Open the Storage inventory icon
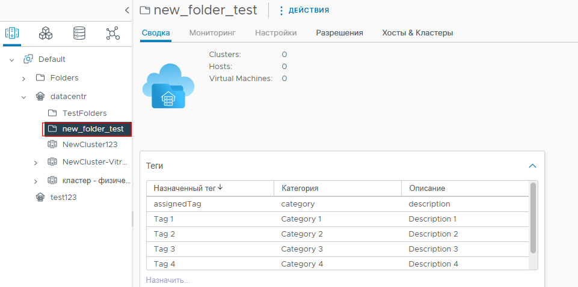The width and height of the screenshot is (578, 287). click(x=79, y=34)
